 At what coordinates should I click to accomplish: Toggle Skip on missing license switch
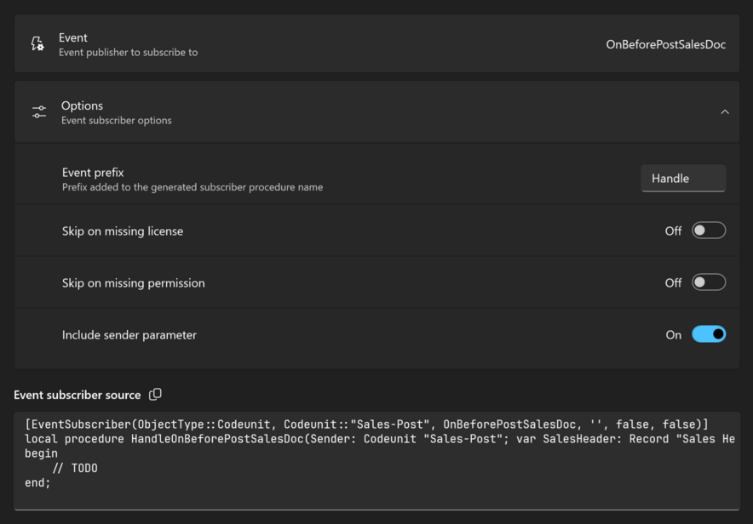(709, 231)
